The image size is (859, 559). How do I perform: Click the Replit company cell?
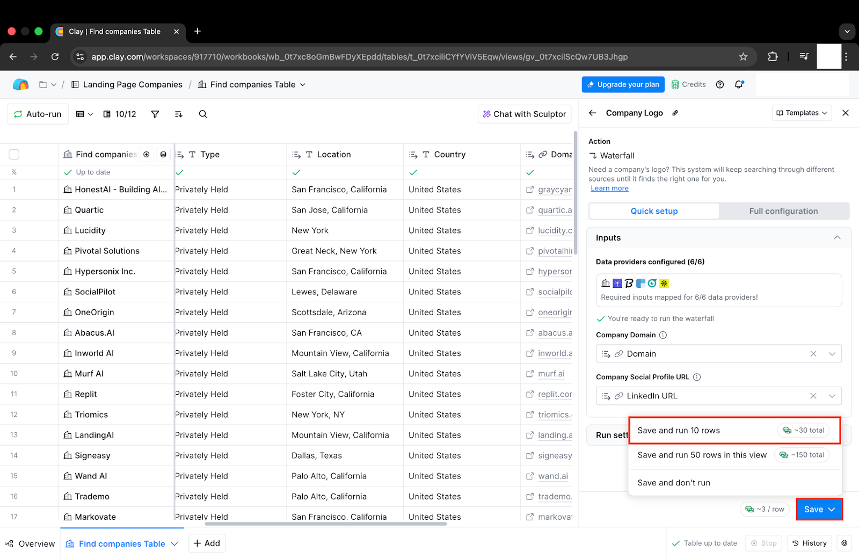pos(116,394)
